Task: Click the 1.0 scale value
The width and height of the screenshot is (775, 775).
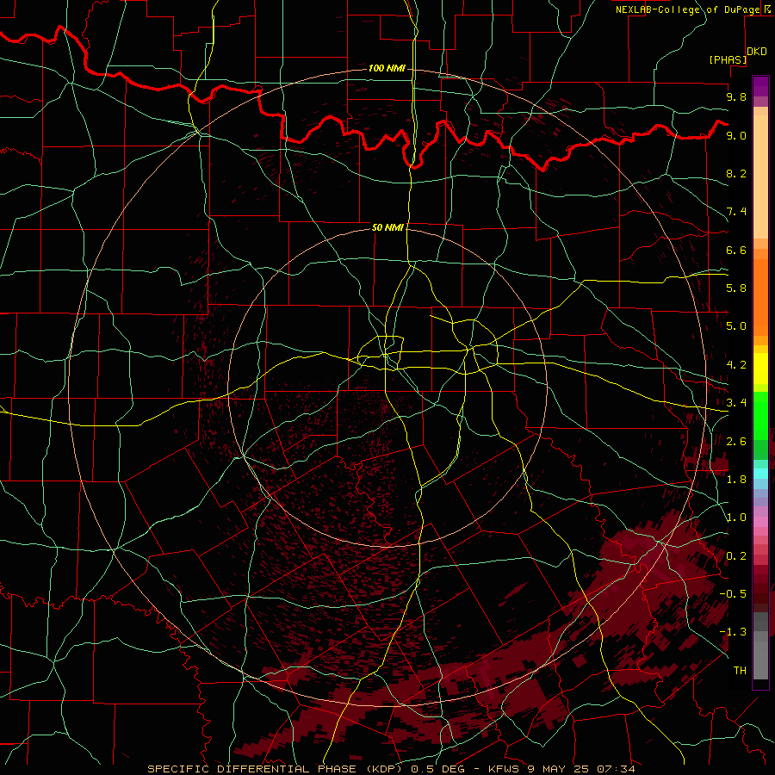Action: pos(736,518)
